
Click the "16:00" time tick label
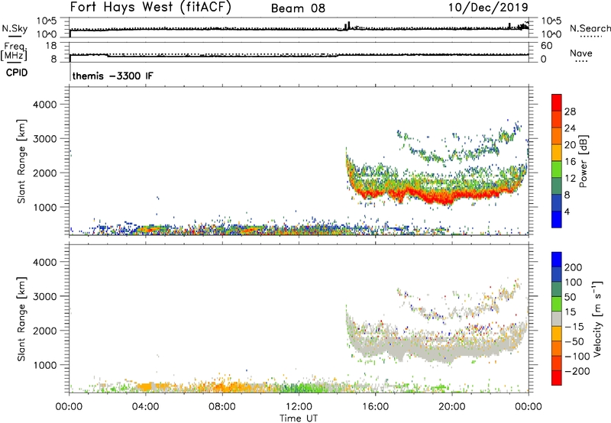tap(375, 407)
